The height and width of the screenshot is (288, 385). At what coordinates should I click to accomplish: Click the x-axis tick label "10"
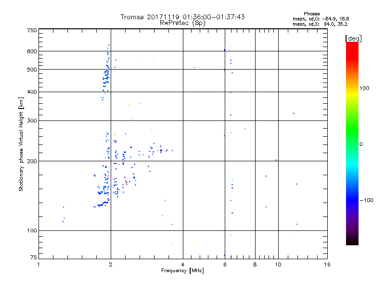coord(278,264)
